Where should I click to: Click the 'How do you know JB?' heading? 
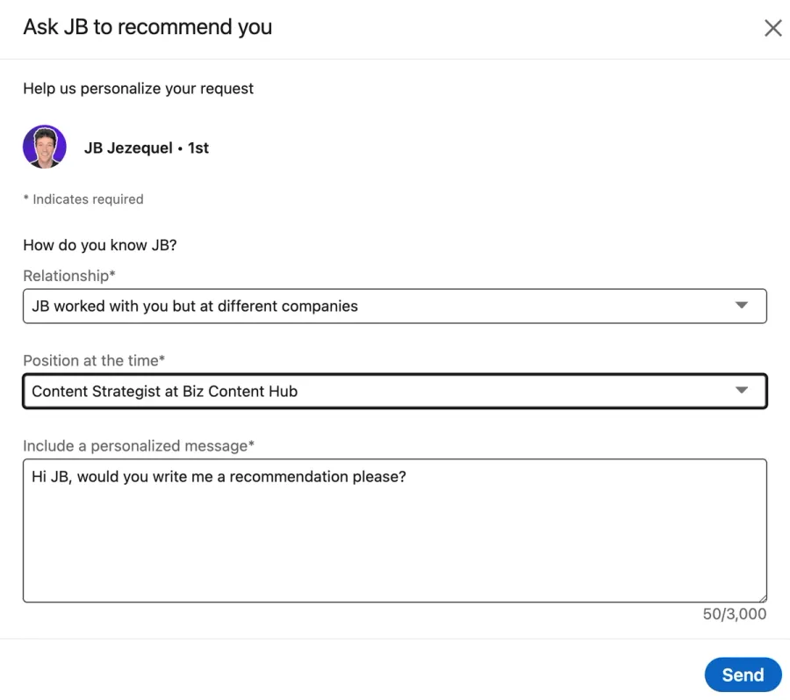[99, 245]
